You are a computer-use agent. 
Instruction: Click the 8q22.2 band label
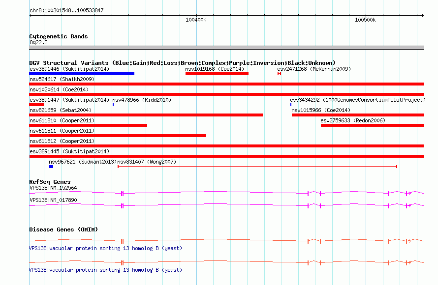[38, 42]
